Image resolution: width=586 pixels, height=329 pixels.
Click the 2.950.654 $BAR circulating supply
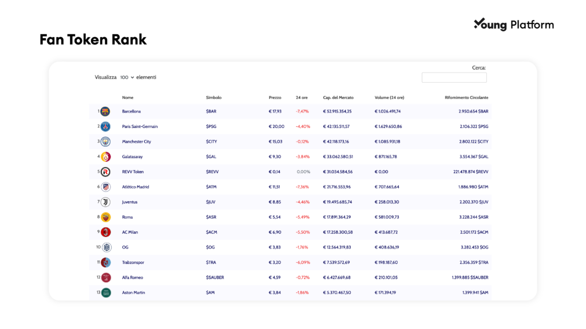pos(473,111)
